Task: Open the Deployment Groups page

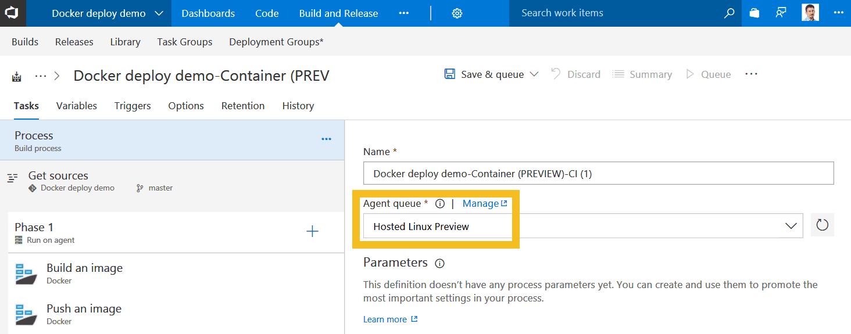Action: 276,42
